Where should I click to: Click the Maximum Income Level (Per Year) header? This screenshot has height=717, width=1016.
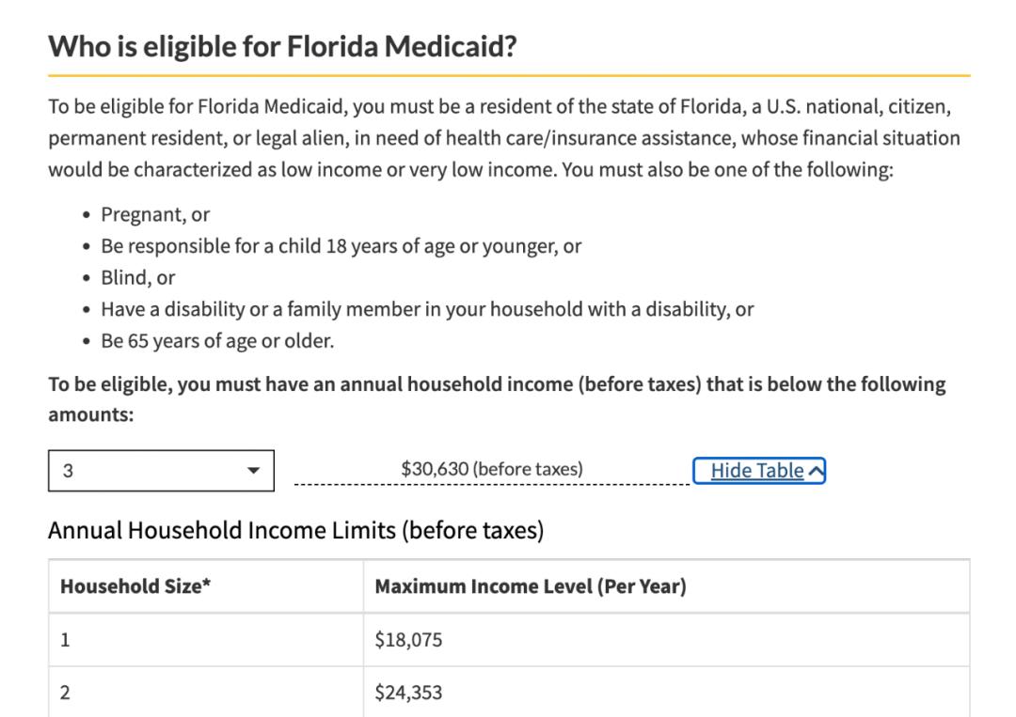click(x=531, y=586)
